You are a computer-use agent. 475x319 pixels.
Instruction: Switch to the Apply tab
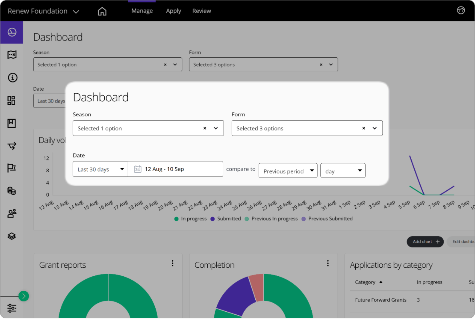pyautogui.click(x=174, y=11)
